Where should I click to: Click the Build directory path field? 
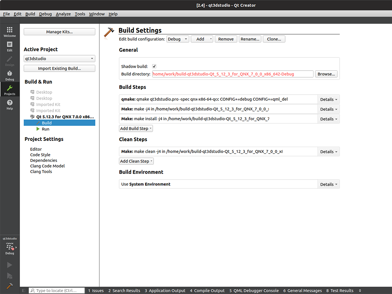(x=232, y=74)
